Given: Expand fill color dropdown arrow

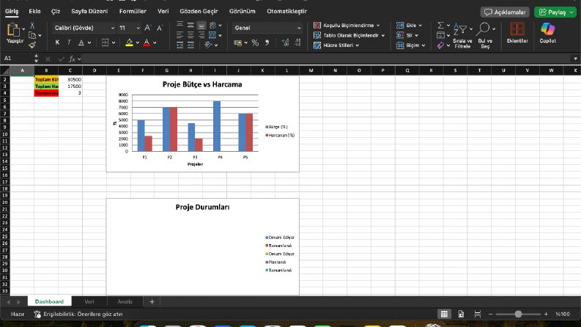Looking at the screenshot, I should [x=138, y=43].
